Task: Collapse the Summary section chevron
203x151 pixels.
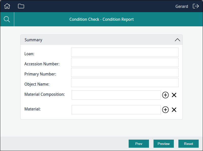Action: pos(177,40)
